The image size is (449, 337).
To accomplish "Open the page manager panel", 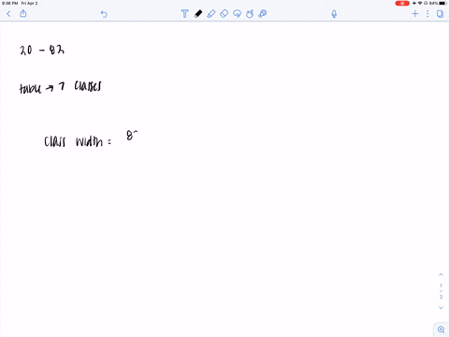I will click(x=440, y=14).
